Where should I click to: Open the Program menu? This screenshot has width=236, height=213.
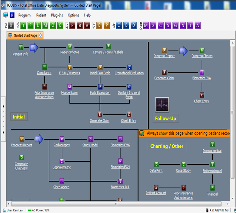pos(24,15)
